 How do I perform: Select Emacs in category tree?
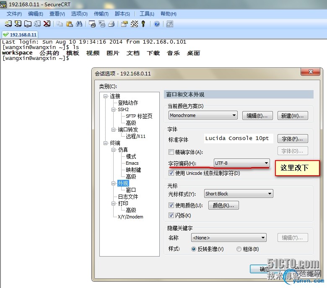tap(132, 163)
